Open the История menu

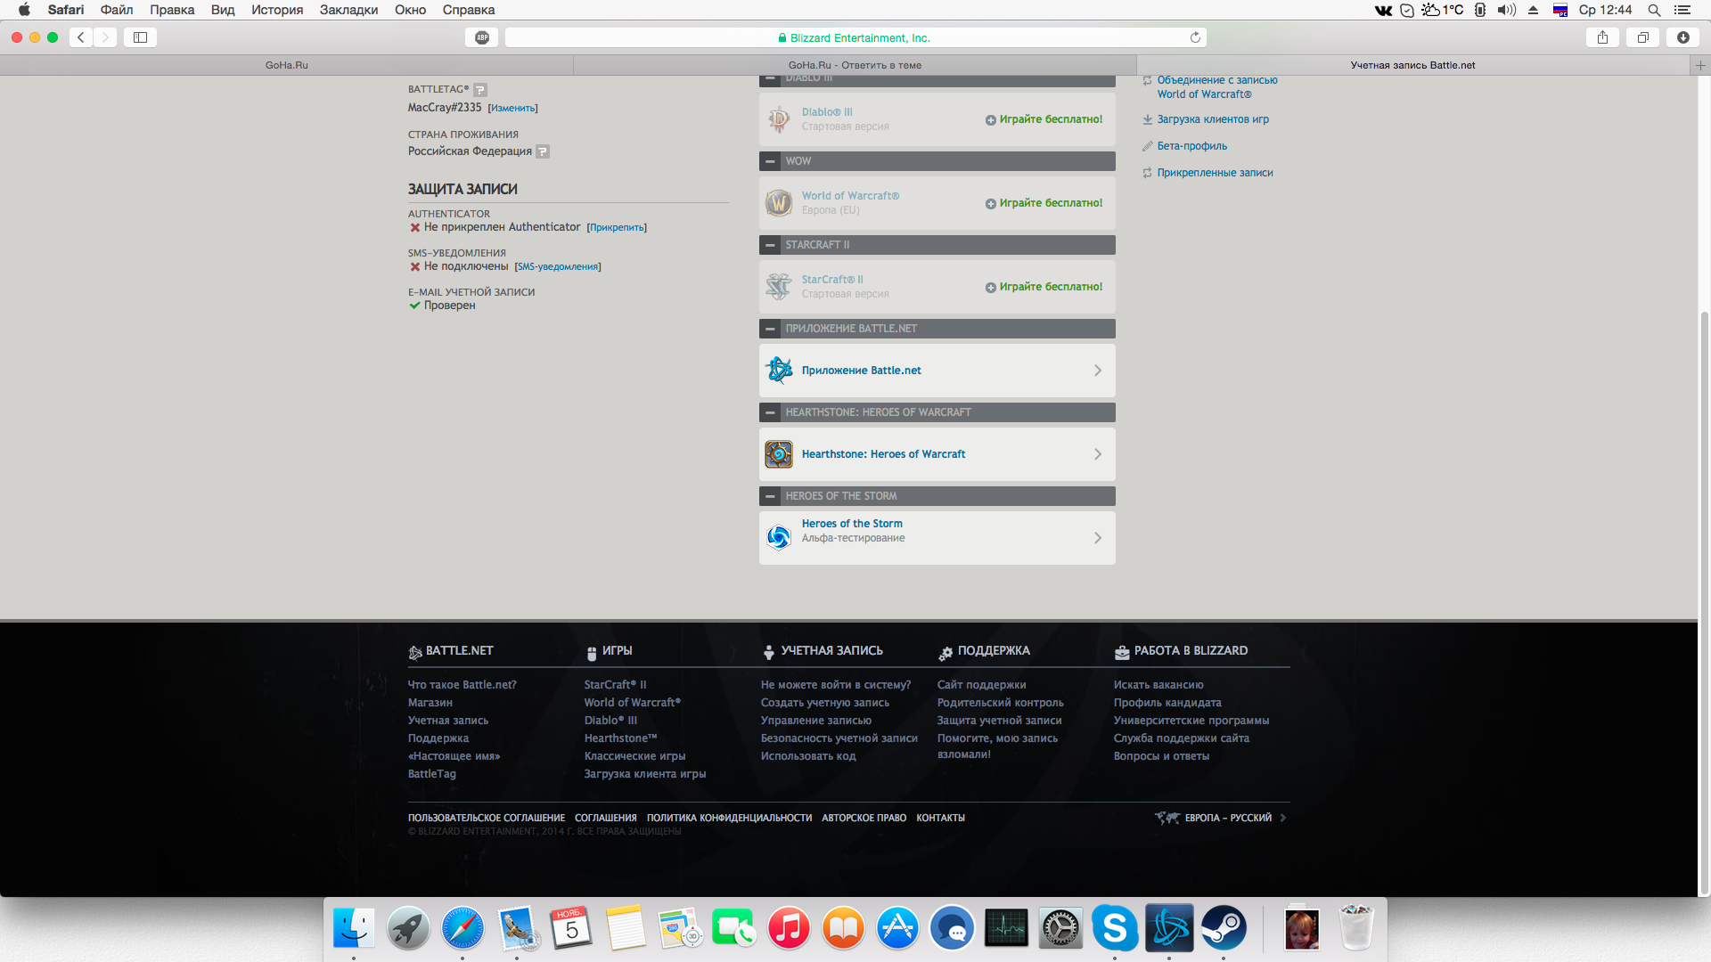pyautogui.click(x=277, y=10)
